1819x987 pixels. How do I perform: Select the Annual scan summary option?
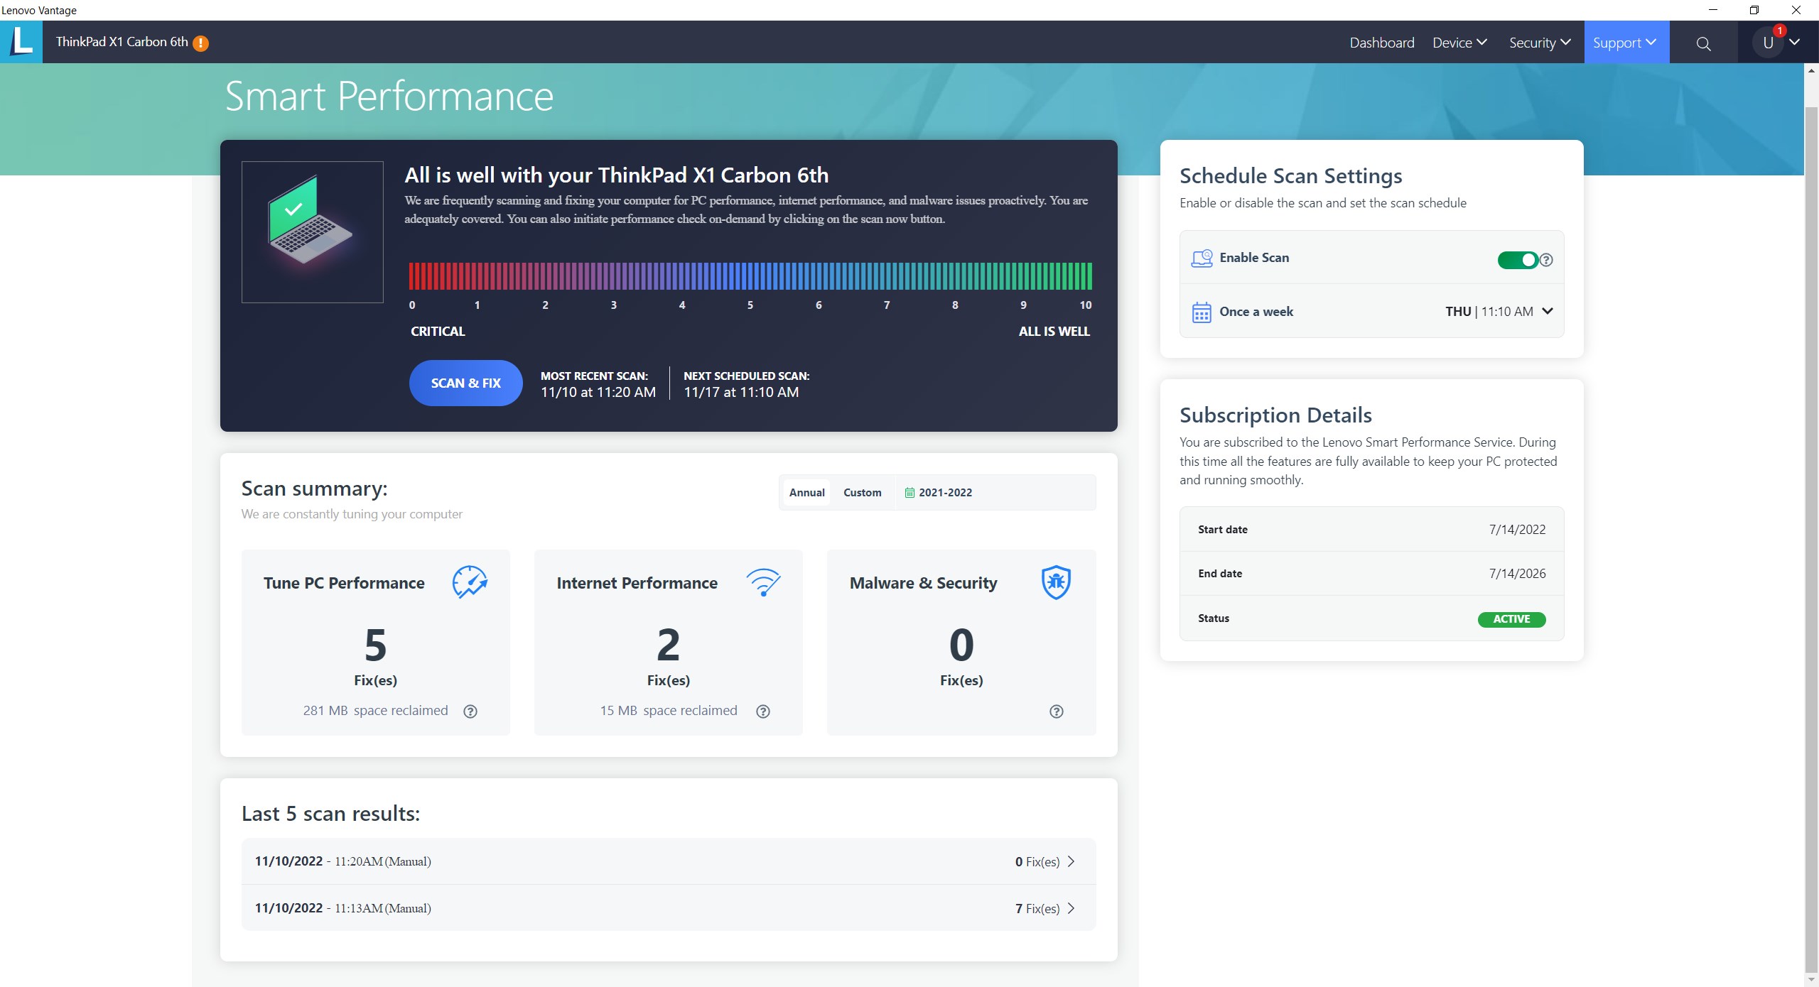point(806,493)
